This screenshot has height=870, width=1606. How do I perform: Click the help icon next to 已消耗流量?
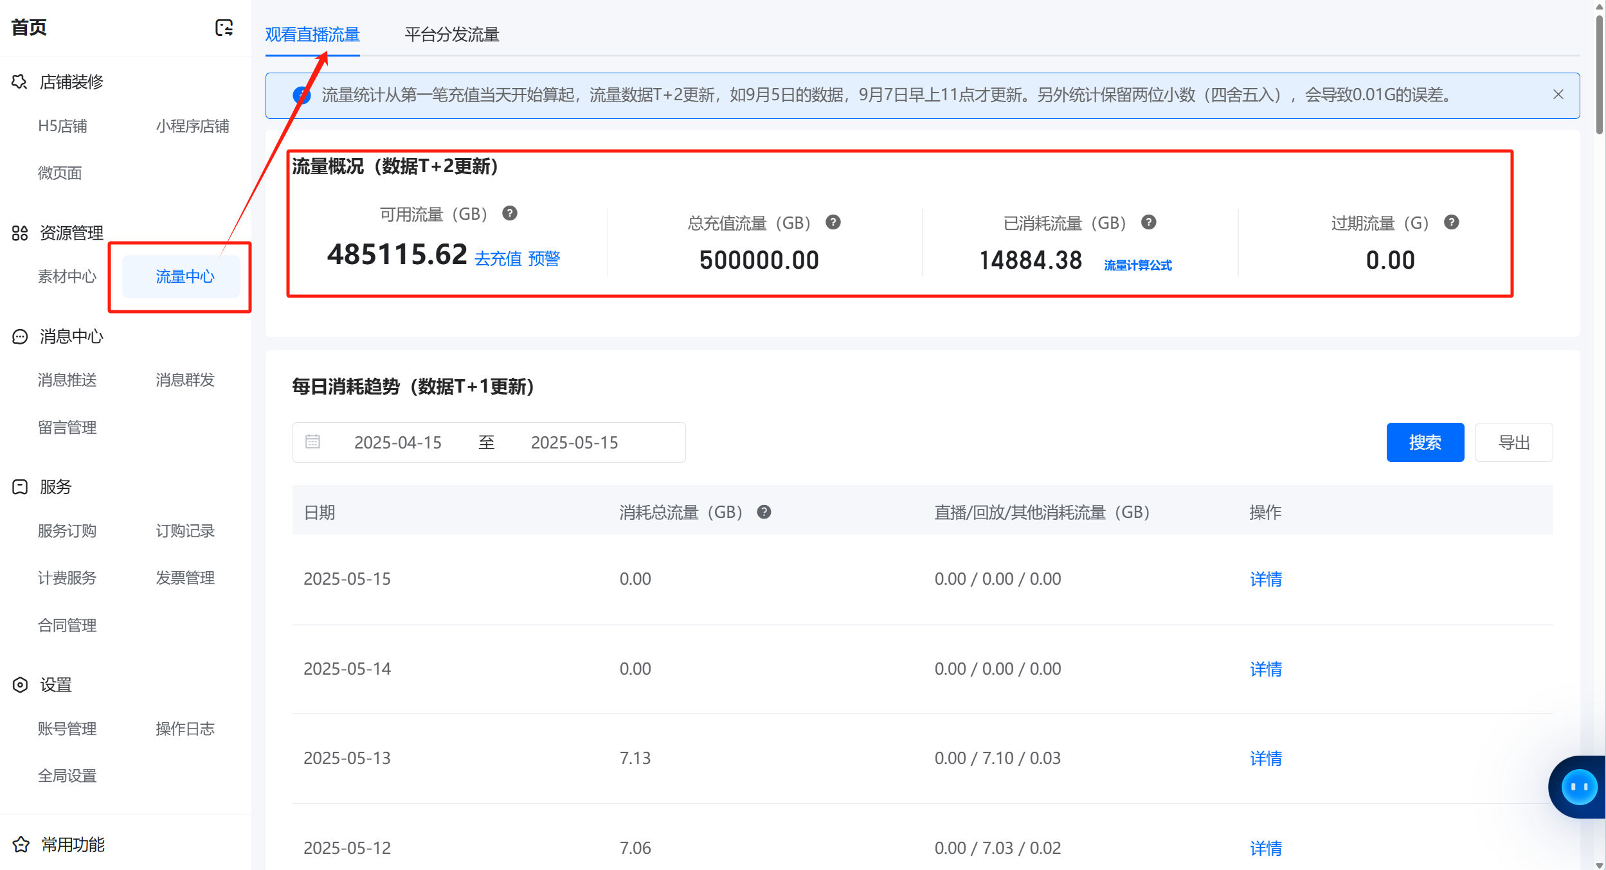click(x=1149, y=222)
